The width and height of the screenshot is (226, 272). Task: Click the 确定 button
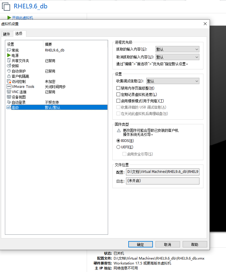tap(140, 245)
